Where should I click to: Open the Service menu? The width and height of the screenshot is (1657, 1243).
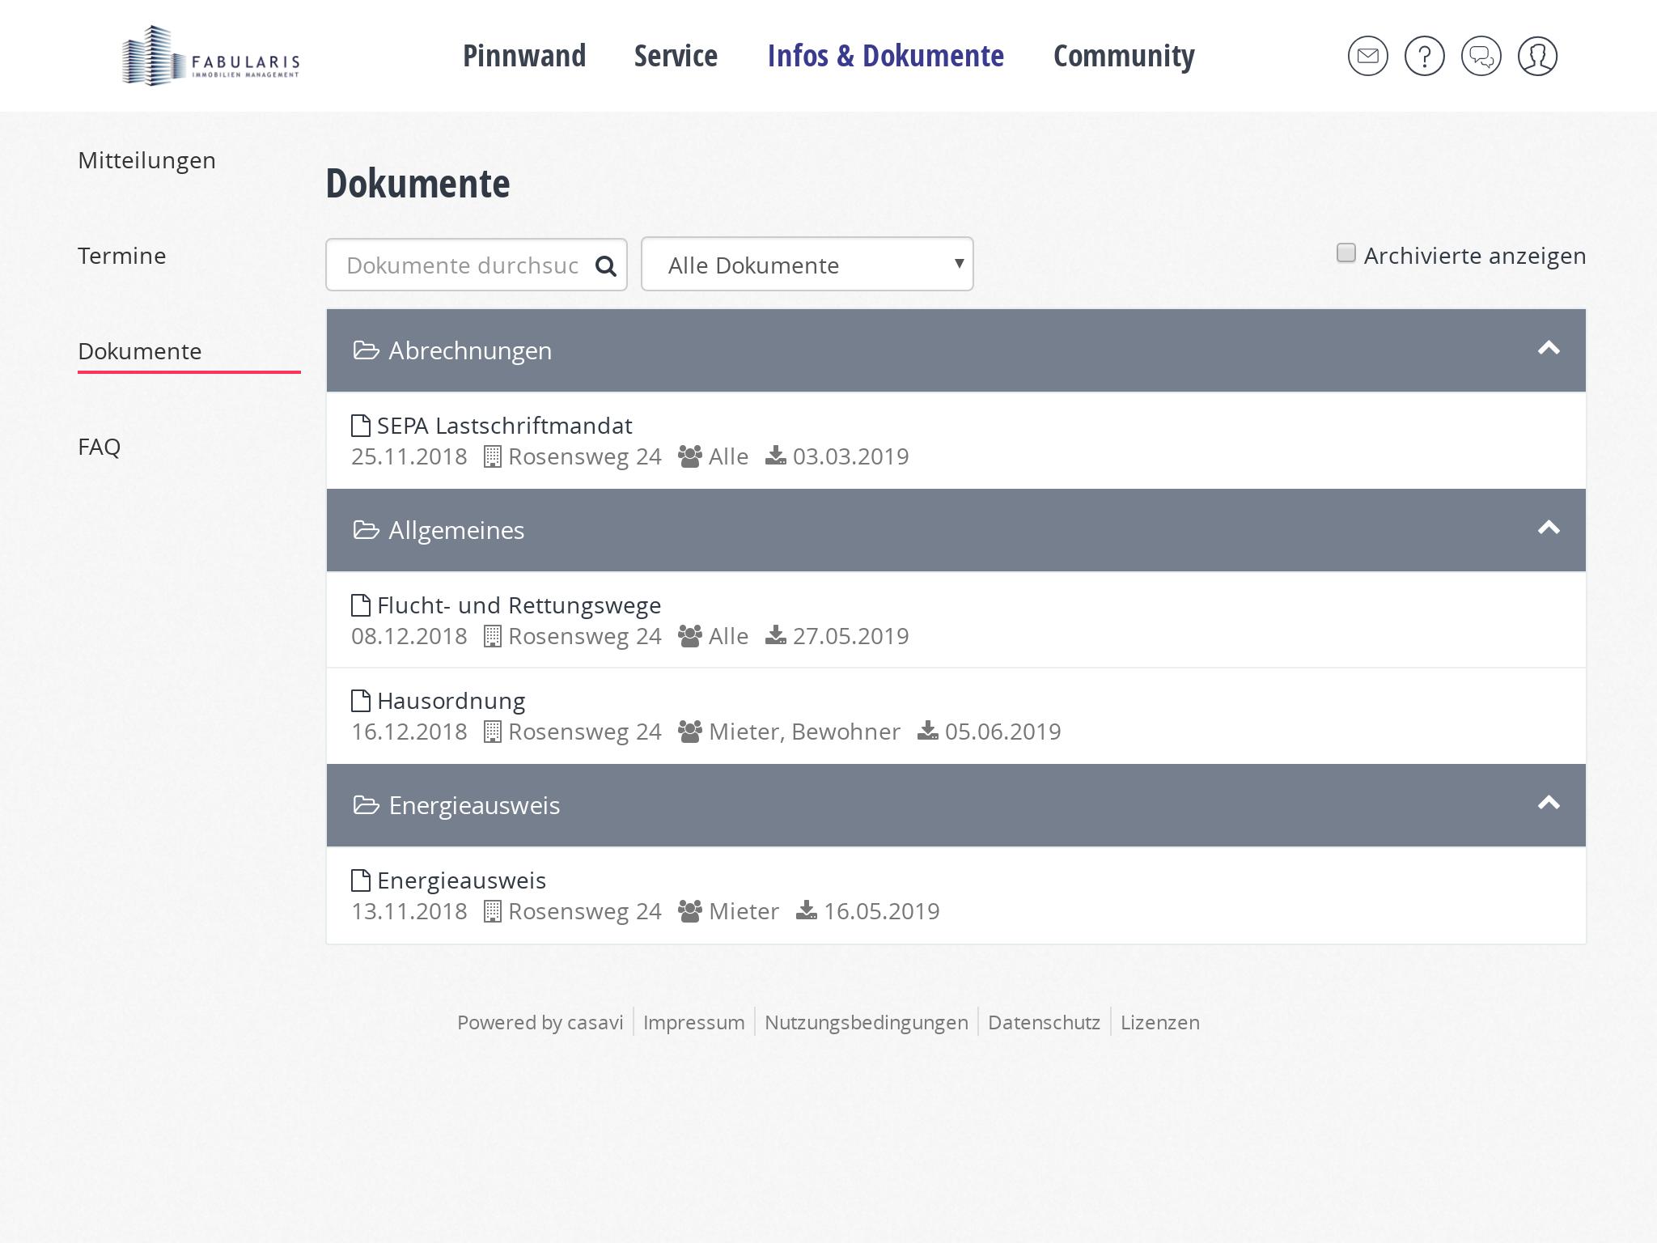[676, 56]
